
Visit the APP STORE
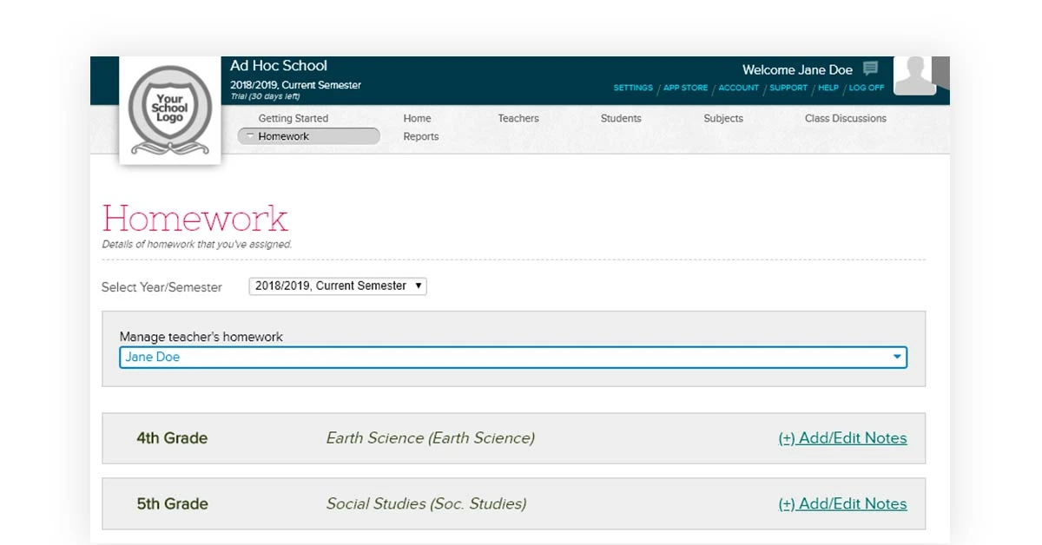click(x=685, y=88)
